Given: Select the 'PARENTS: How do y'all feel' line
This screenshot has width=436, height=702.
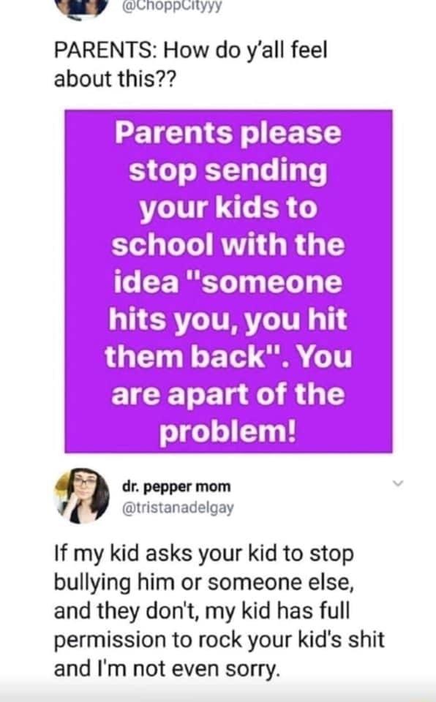Looking at the screenshot, I should pyautogui.click(x=191, y=50).
